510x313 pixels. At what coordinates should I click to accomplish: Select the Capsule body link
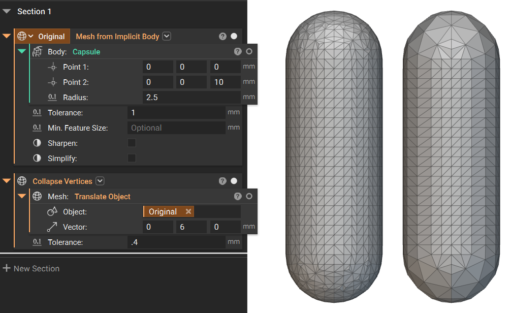[86, 52]
